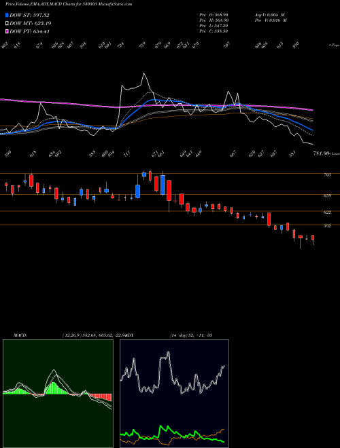Open the ADX indicator chart panel
The width and height of the screenshot is (340, 448).
click(174, 394)
